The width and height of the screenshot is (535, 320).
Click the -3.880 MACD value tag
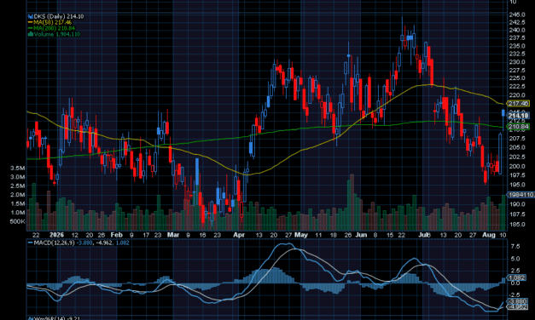[x=518, y=301]
